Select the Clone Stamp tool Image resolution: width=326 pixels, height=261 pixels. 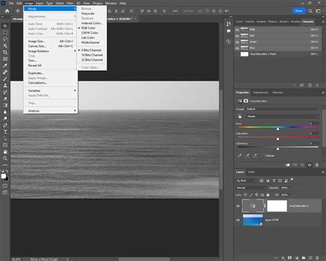tap(5, 85)
